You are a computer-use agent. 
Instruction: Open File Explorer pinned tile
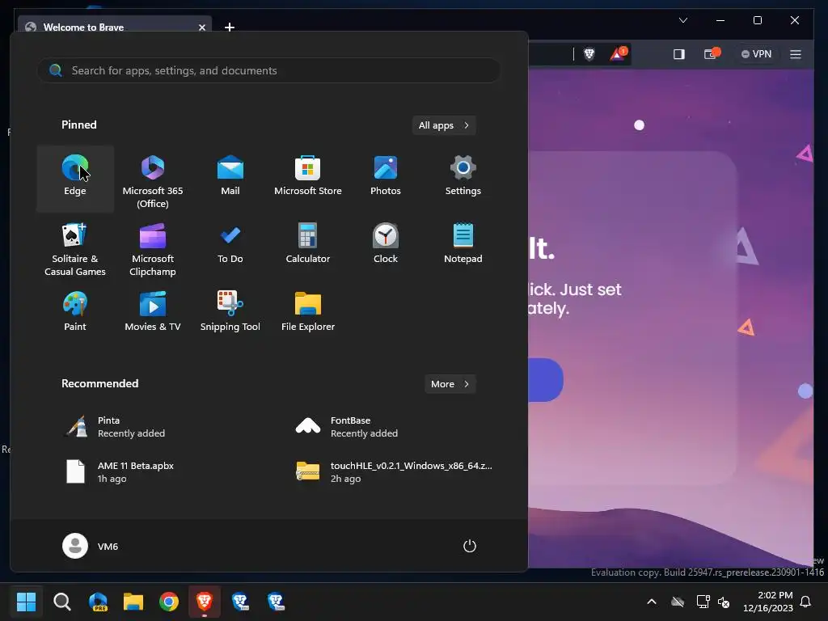(x=308, y=313)
